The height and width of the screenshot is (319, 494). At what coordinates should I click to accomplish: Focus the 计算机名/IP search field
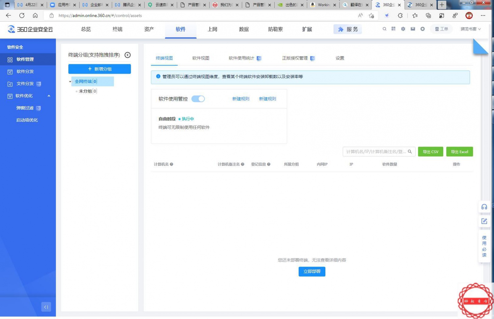click(x=379, y=152)
